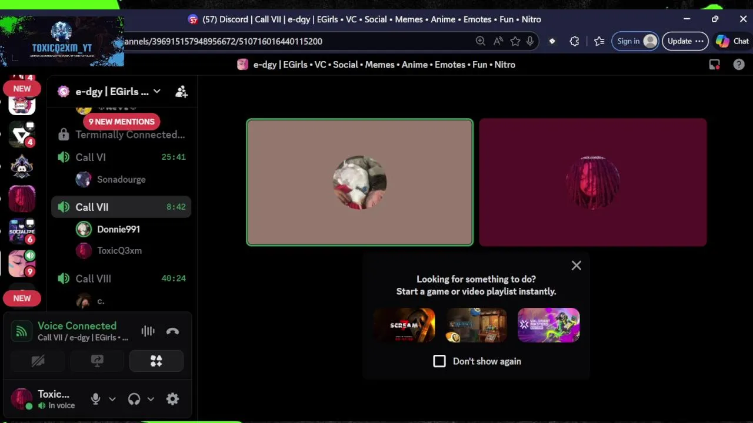
Task: Click the dark red ToxicQ3xm video tile
Action: coord(592,182)
